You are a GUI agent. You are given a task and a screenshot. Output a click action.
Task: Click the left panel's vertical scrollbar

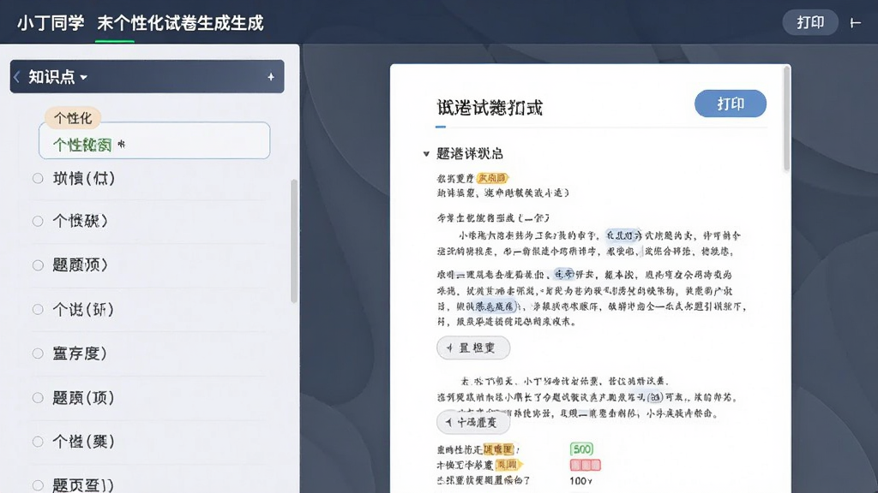294,241
